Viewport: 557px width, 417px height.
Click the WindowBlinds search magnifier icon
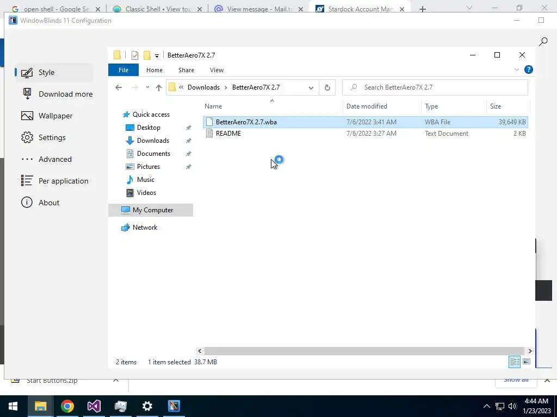point(543,42)
